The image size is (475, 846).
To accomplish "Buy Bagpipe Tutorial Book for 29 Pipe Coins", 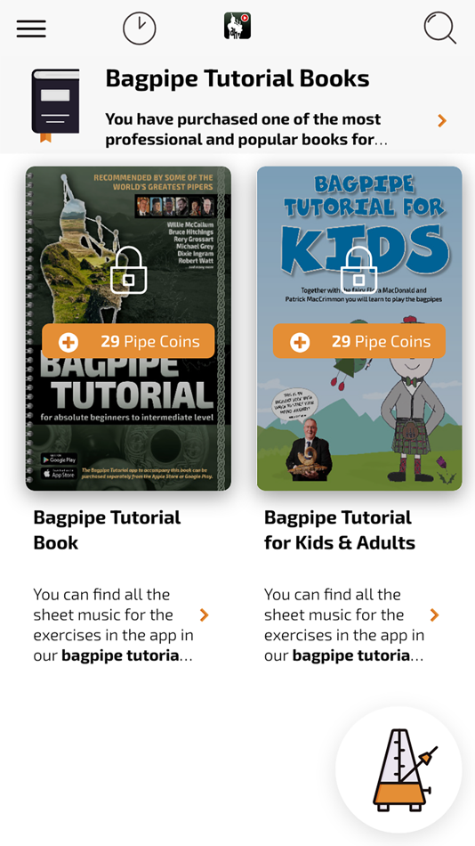I will point(128,341).
